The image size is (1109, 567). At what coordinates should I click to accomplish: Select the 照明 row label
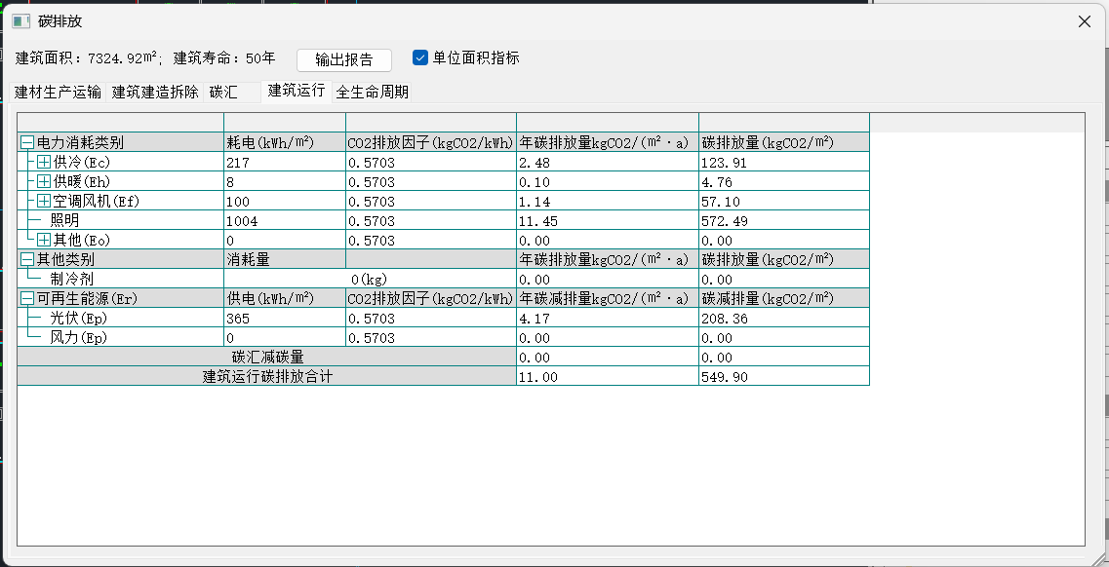(63, 221)
